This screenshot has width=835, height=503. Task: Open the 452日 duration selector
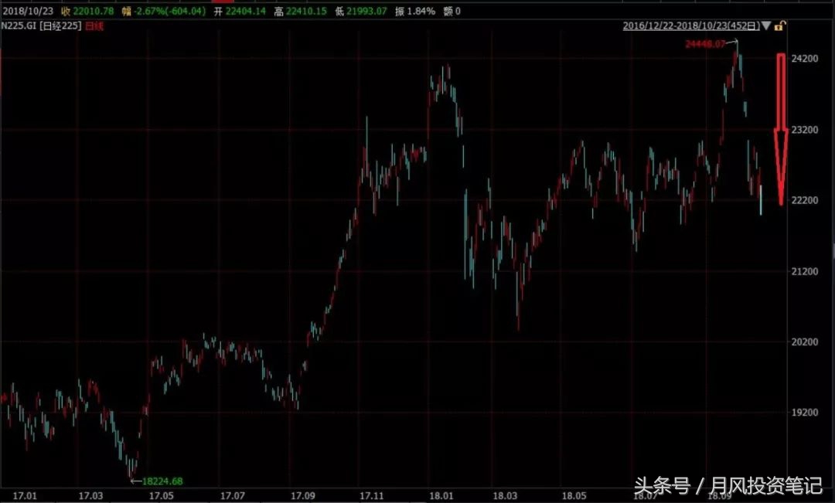(x=746, y=26)
